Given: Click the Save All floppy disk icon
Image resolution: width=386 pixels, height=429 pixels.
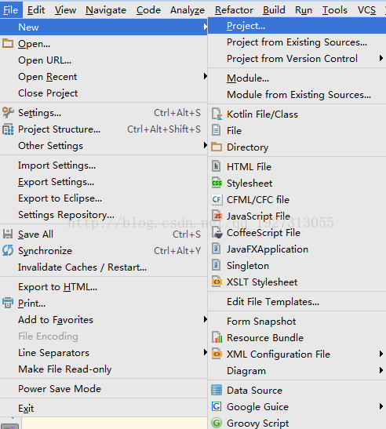Looking at the screenshot, I should [8, 234].
